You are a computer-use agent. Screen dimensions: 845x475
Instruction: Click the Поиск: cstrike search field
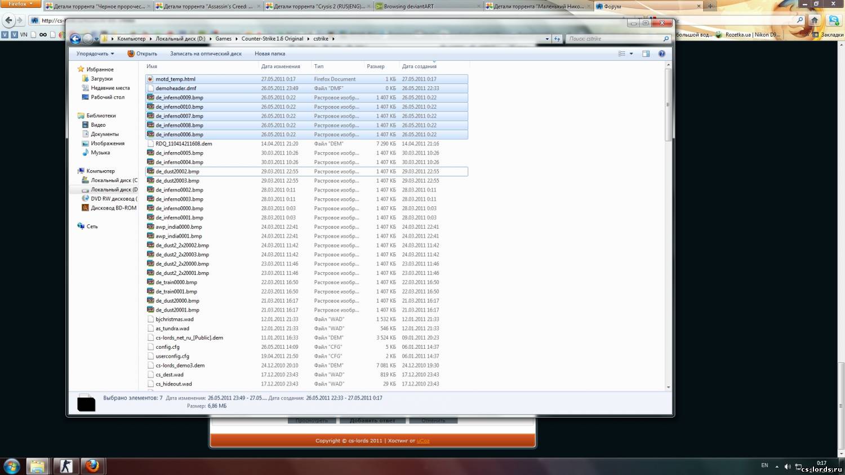click(x=619, y=39)
